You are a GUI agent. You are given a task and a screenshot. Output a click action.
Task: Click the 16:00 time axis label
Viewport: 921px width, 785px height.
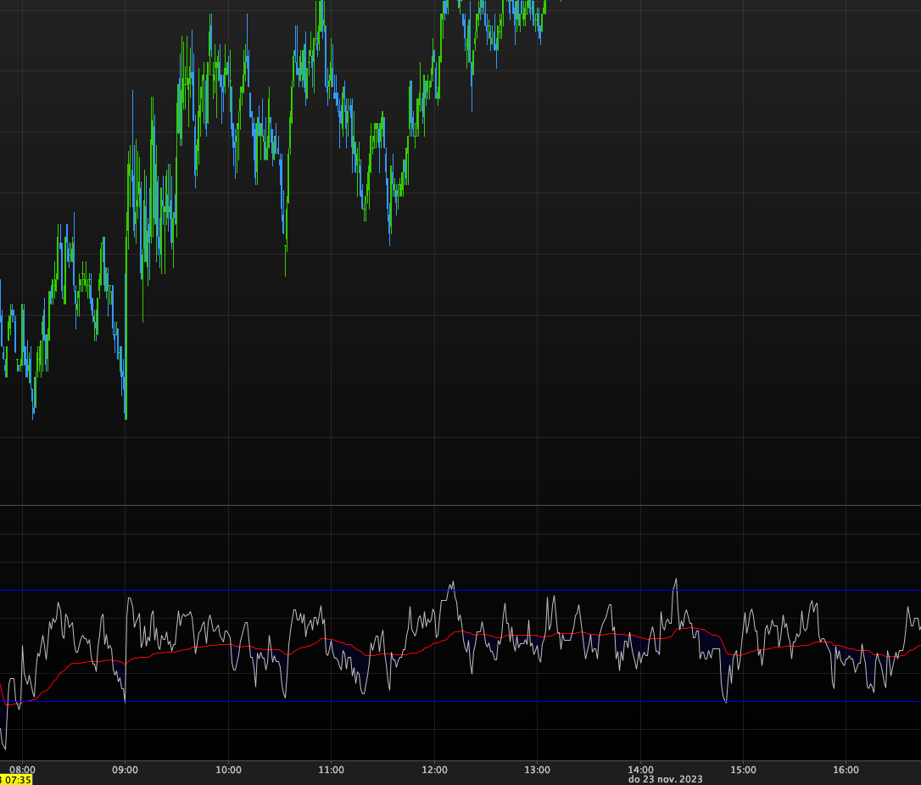pos(846,770)
